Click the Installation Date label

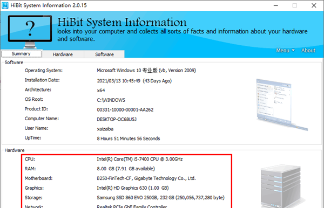(42, 80)
